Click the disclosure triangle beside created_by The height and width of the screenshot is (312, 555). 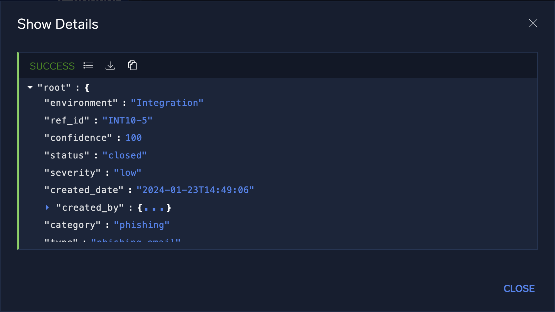48,207
